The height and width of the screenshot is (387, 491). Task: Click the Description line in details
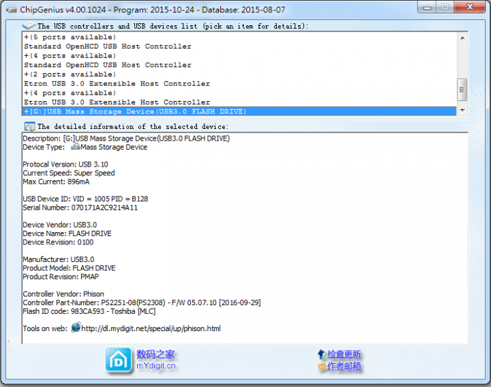[x=126, y=138]
